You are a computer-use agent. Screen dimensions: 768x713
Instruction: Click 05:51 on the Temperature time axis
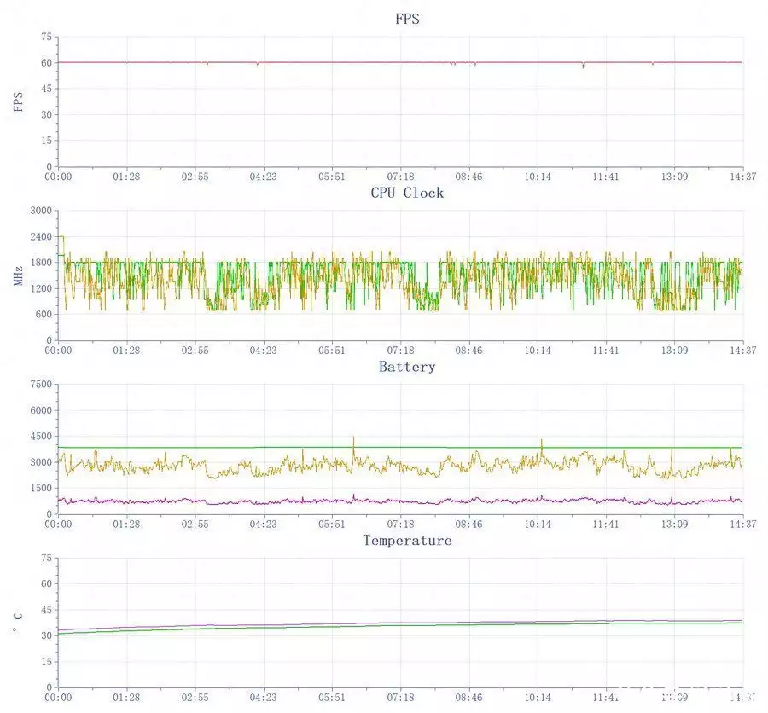[x=332, y=698]
